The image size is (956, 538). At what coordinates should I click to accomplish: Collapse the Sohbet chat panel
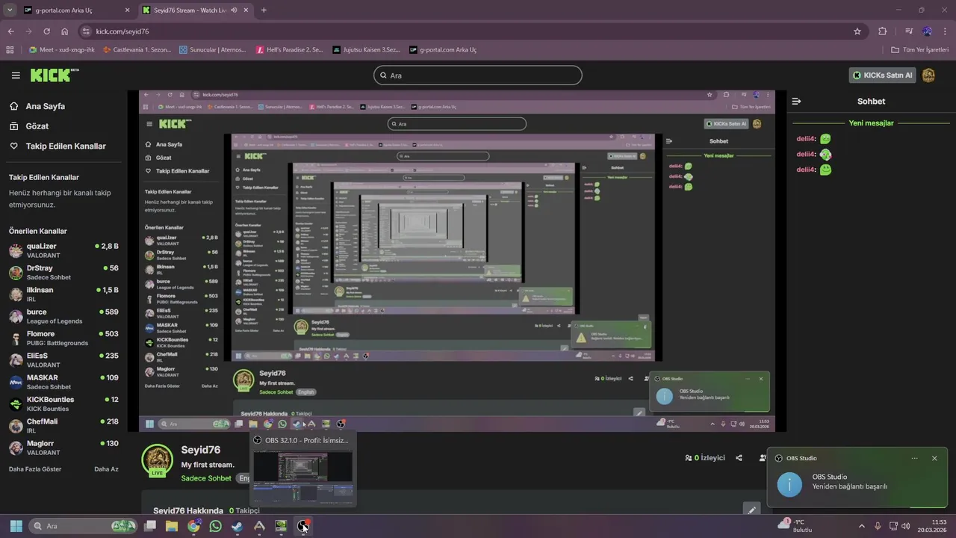[796, 101]
